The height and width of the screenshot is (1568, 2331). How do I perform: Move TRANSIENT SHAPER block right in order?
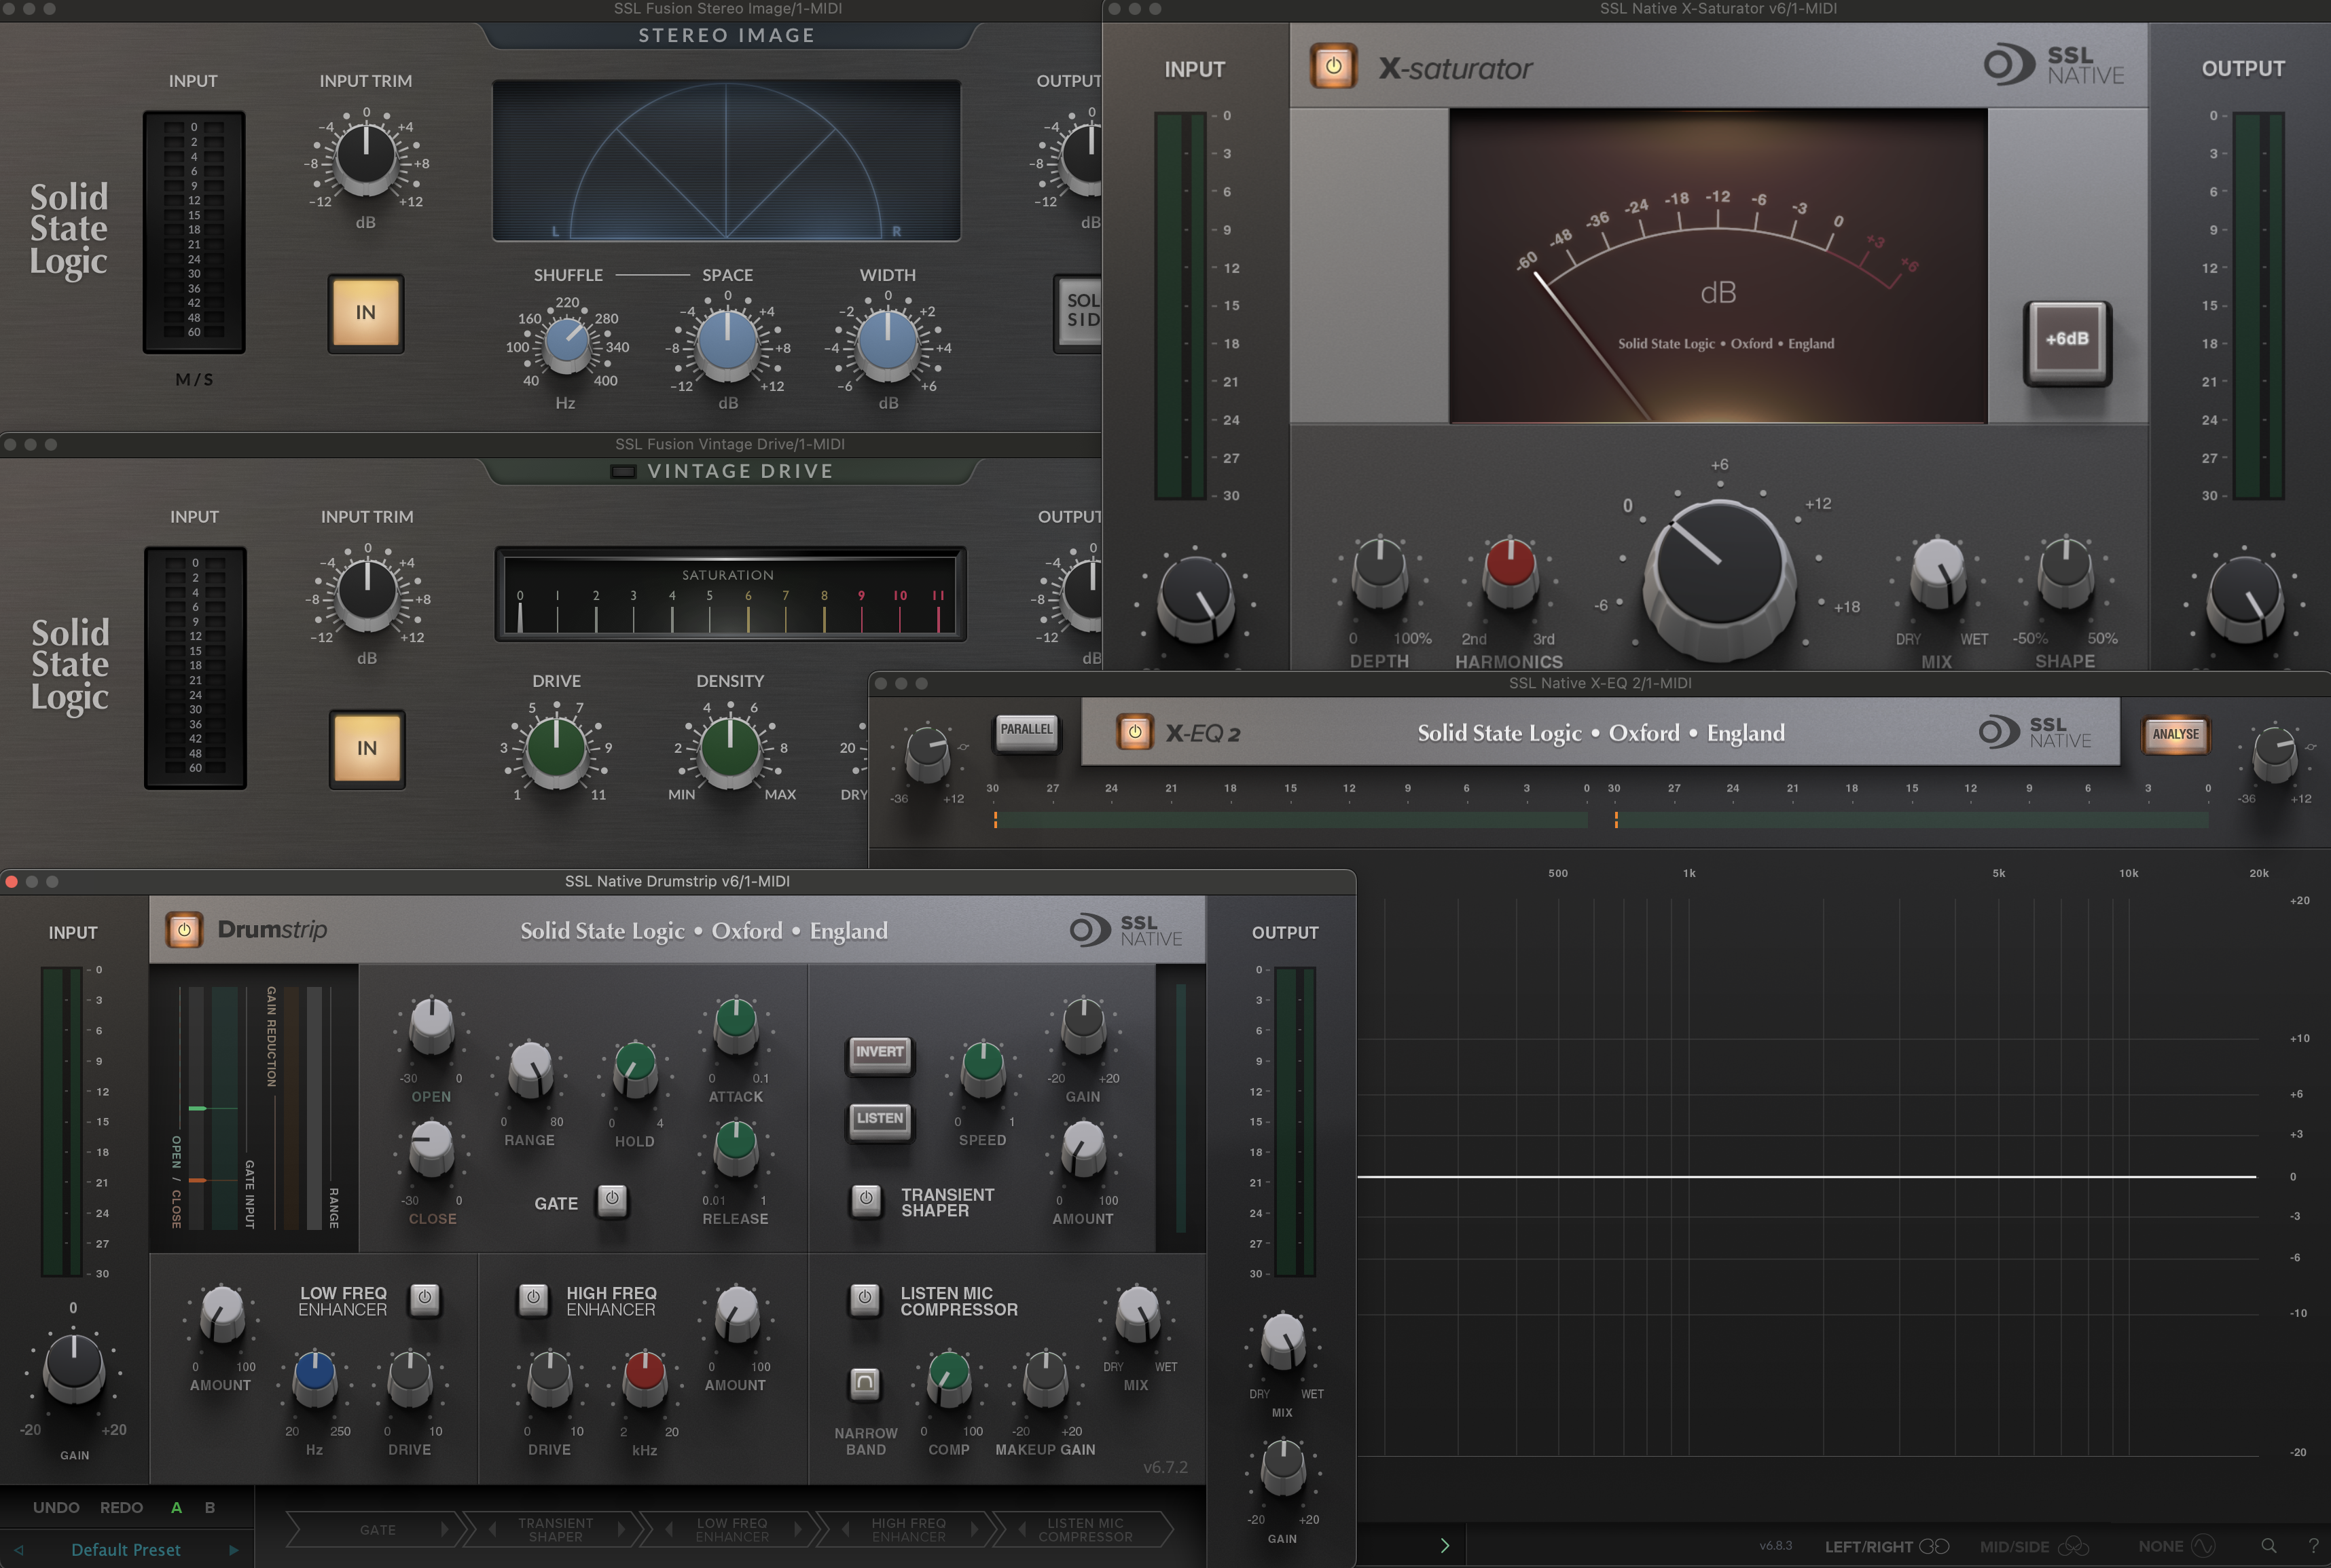click(x=621, y=1529)
